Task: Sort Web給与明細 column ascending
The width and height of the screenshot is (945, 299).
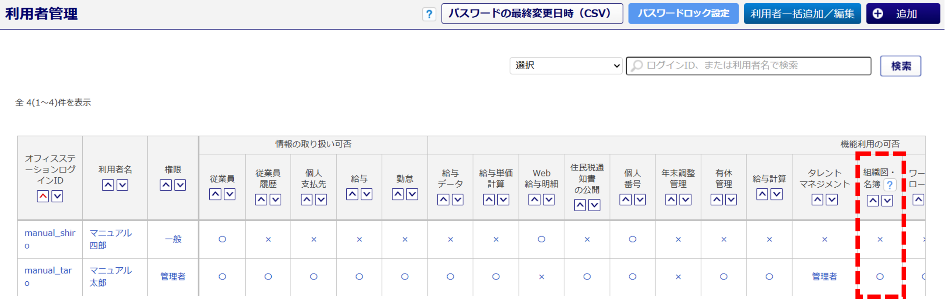Action: (534, 200)
